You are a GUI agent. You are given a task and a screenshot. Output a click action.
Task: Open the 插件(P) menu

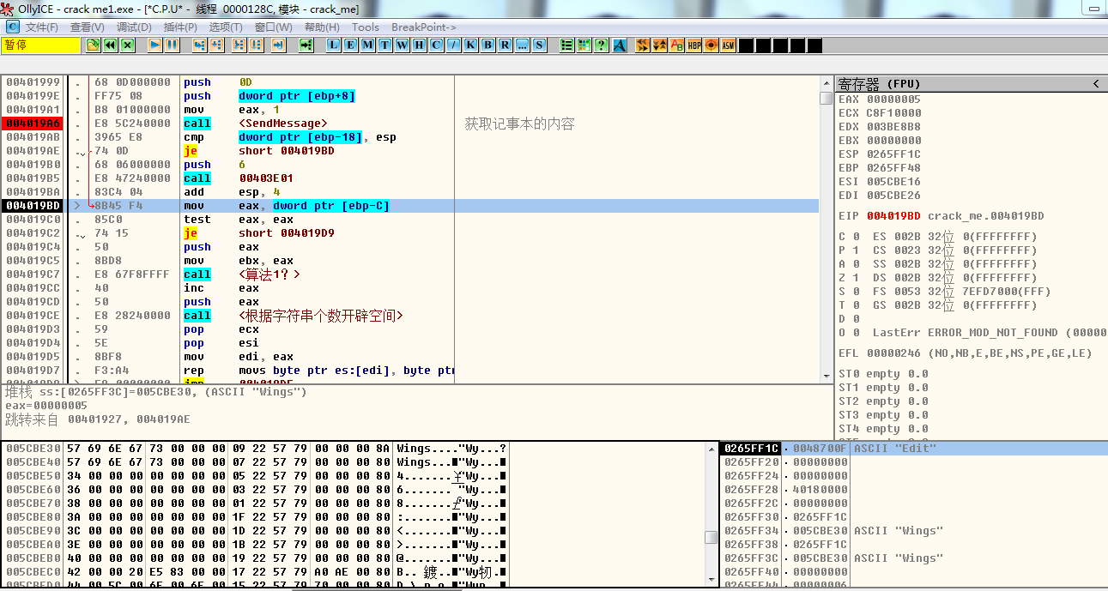coord(179,27)
